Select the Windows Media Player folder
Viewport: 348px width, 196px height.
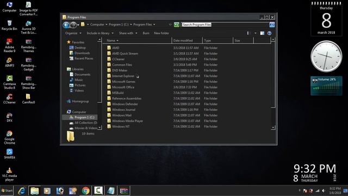(x=125, y=121)
